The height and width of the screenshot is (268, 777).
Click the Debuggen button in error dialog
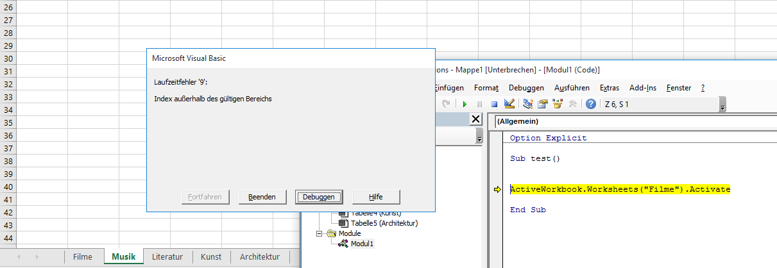(x=319, y=197)
